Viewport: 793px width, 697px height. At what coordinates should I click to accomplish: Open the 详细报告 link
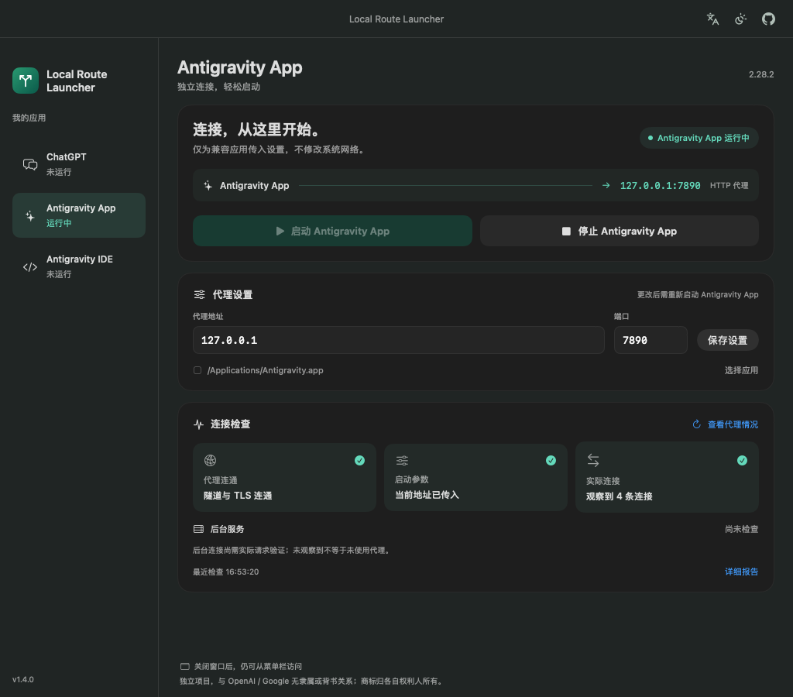click(x=741, y=572)
